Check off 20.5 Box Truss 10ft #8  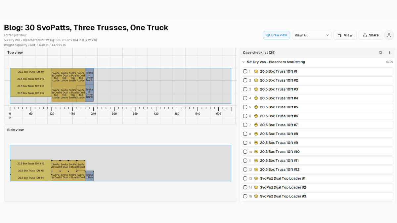point(245,134)
